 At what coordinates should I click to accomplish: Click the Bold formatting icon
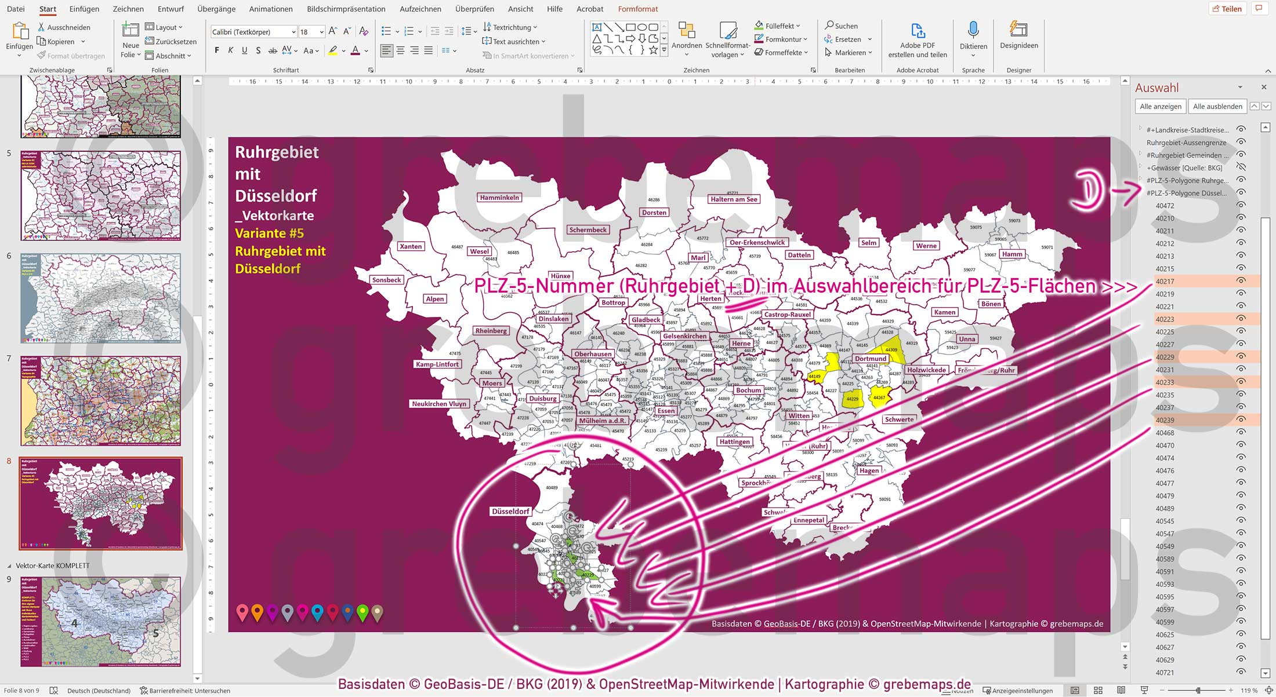pyautogui.click(x=217, y=50)
